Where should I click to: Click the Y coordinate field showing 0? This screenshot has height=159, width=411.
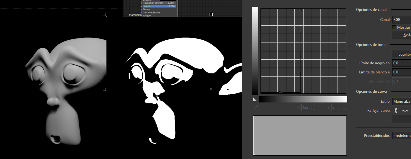pyautogui.click(x=337, y=107)
